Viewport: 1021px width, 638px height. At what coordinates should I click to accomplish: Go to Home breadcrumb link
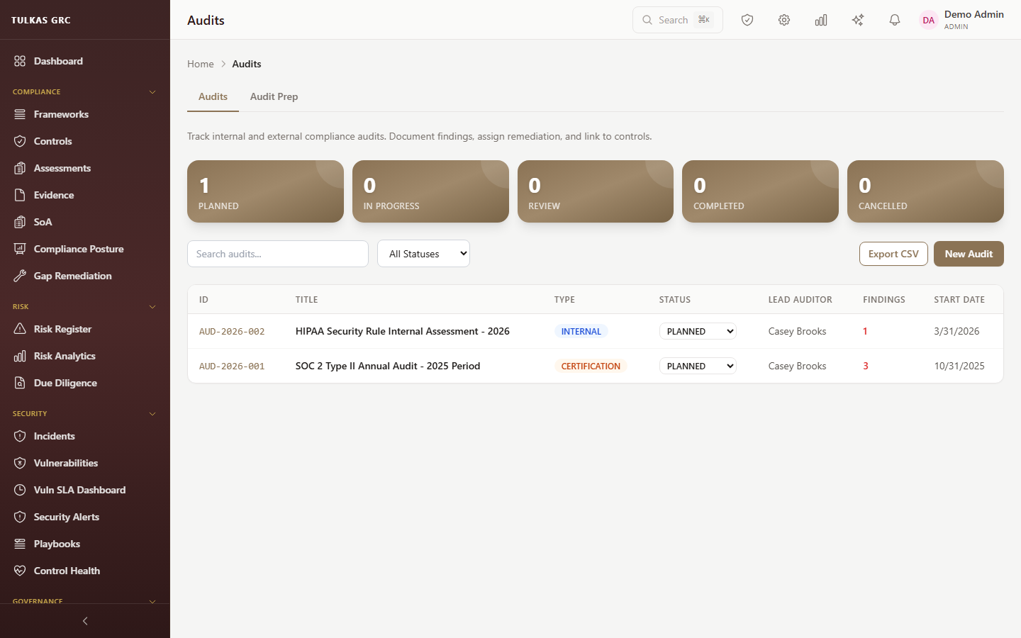pos(201,64)
